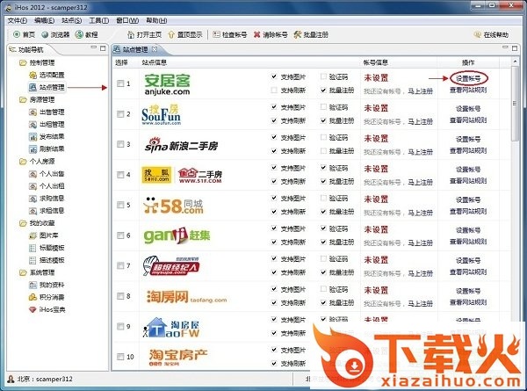
Task: Click 马上注册 link in 淘房网 row
Action: pos(421,304)
